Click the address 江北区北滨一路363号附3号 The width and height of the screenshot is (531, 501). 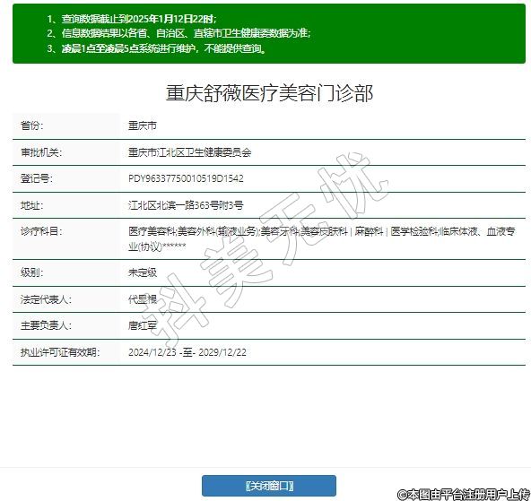[x=186, y=205]
